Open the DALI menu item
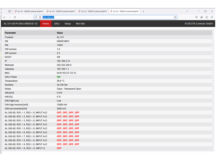The image size is (216, 162). click(x=57, y=24)
